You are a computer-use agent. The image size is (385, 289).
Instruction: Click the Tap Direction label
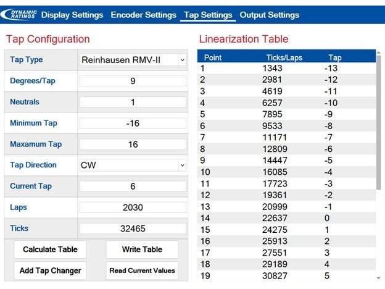click(x=33, y=165)
